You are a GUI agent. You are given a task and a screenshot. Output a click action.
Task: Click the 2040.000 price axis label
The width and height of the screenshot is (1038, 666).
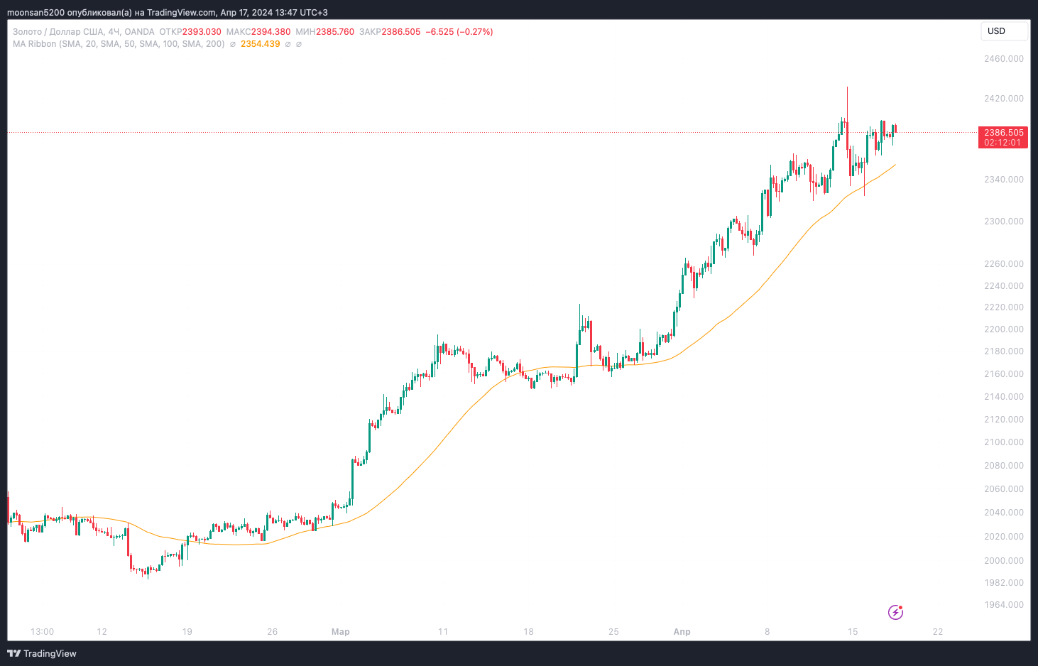(1004, 513)
